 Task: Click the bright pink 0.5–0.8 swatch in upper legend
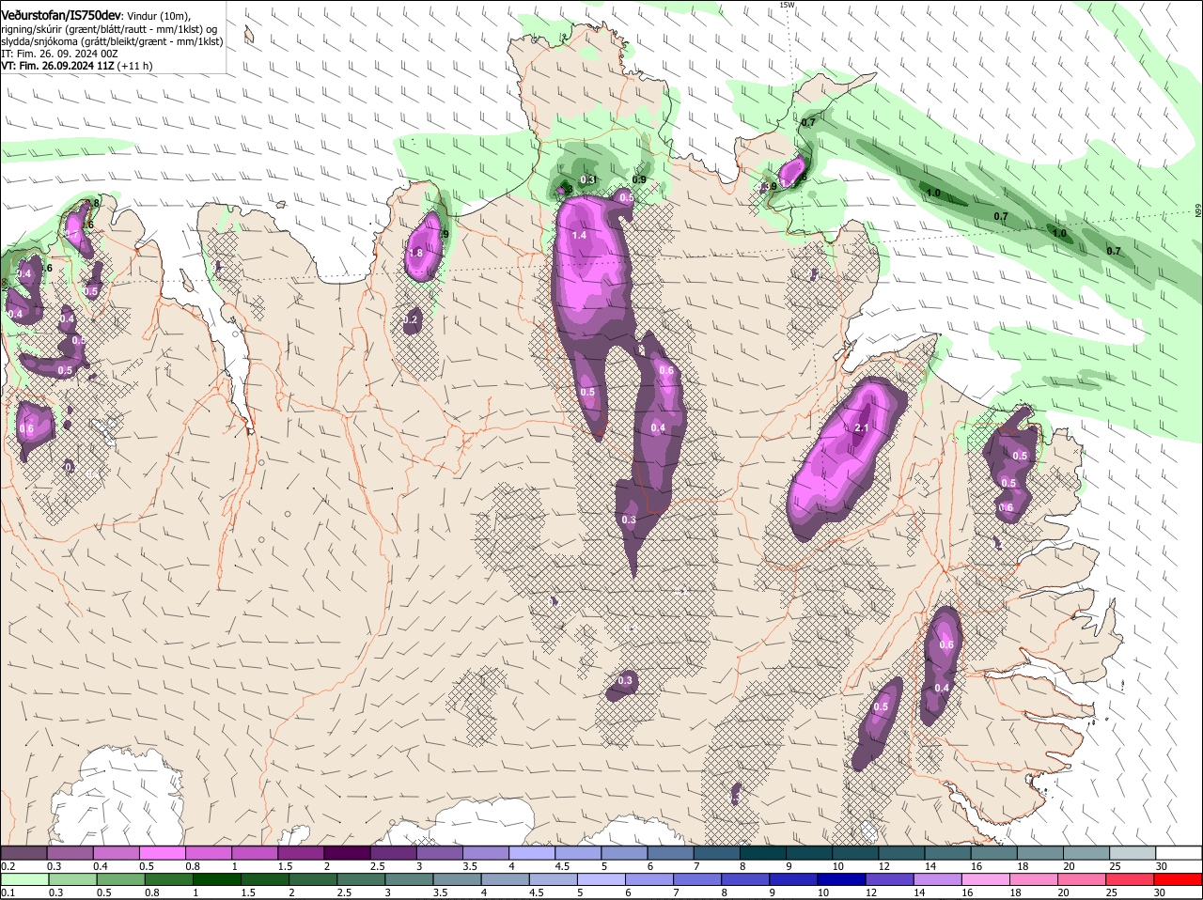(x=162, y=852)
